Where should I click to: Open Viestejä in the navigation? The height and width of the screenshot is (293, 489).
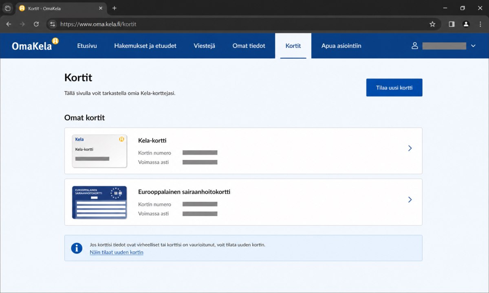pos(205,46)
